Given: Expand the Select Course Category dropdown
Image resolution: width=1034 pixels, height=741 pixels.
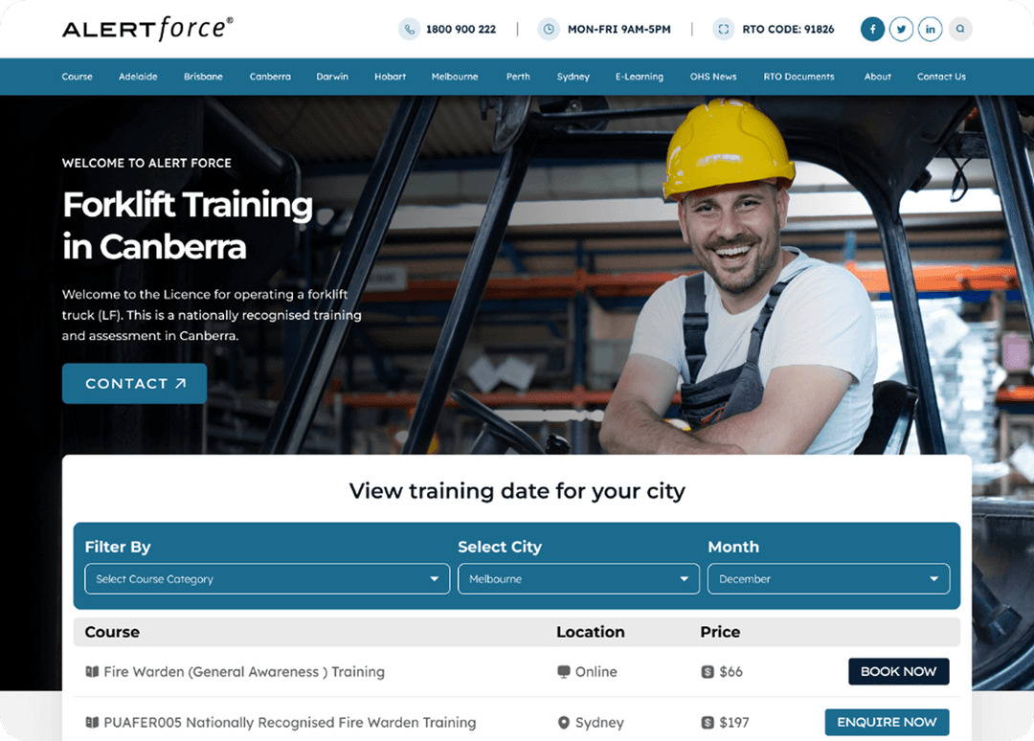Looking at the screenshot, I should pos(267,579).
